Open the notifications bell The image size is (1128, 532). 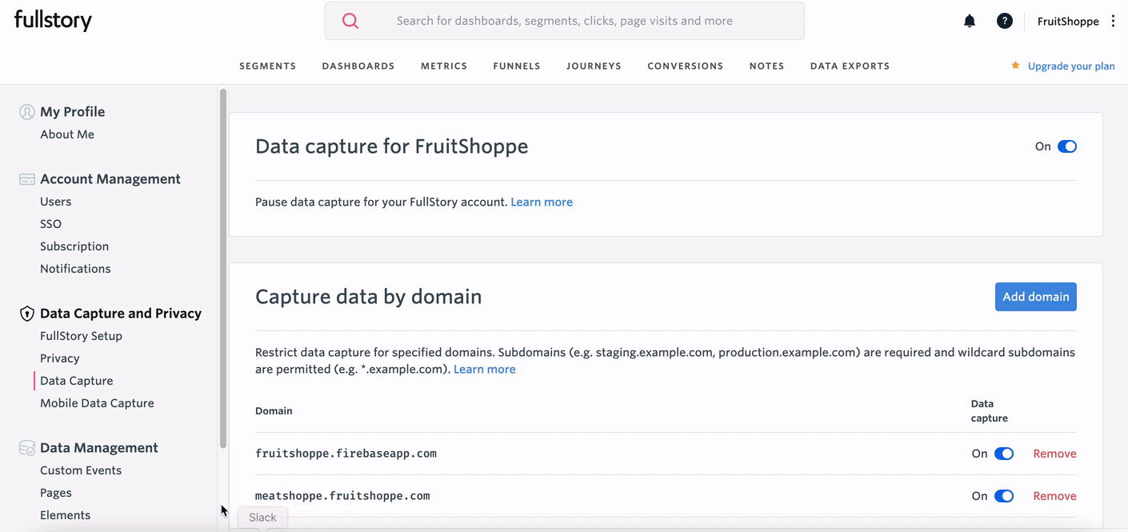click(970, 22)
